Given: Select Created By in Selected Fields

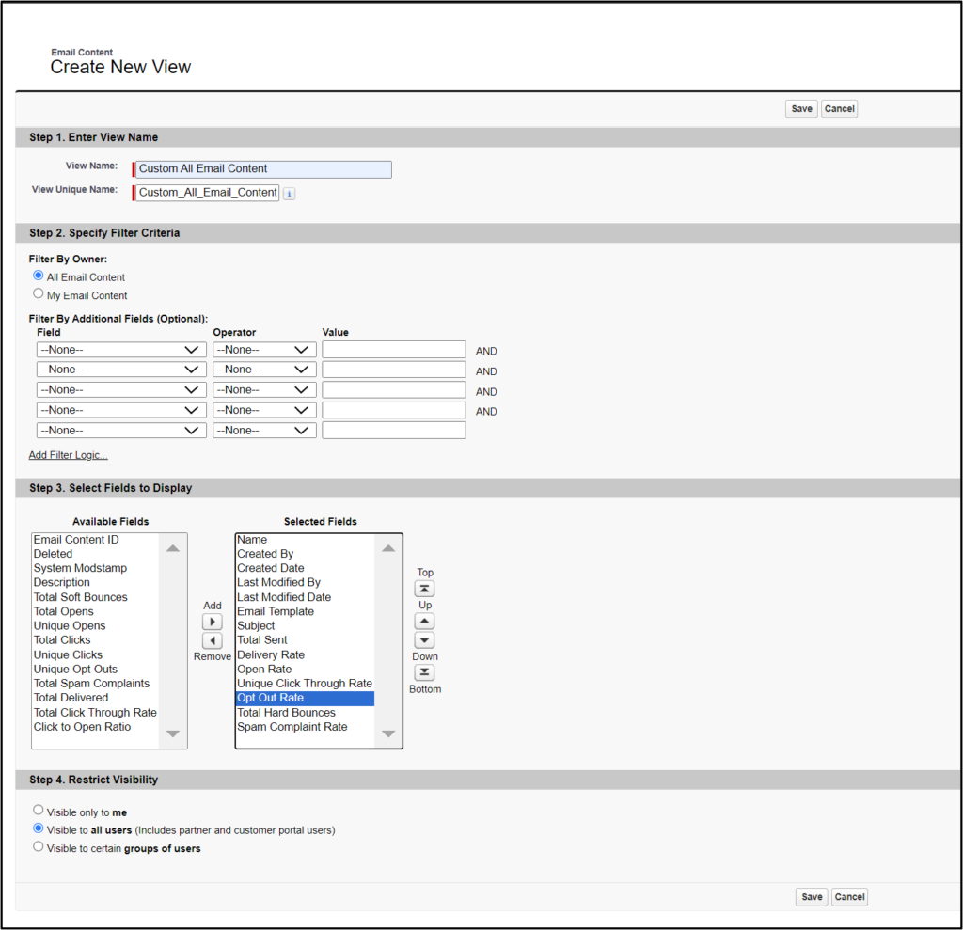Looking at the screenshot, I should point(306,554).
